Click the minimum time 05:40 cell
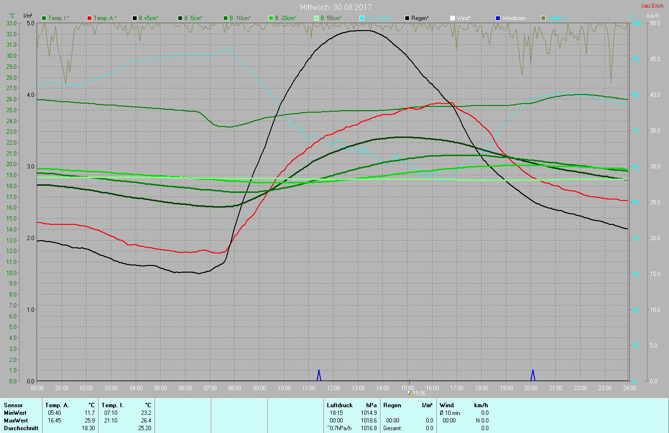 (x=54, y=413)
